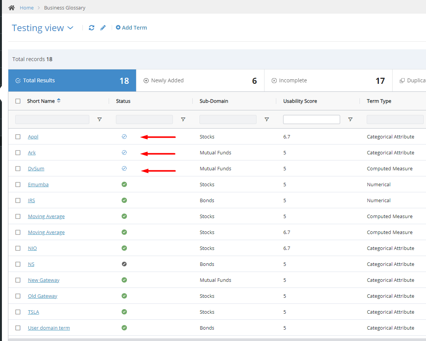426x341 pixels.
Task: Select the Newly Added tab
Action: click(200, 80)
